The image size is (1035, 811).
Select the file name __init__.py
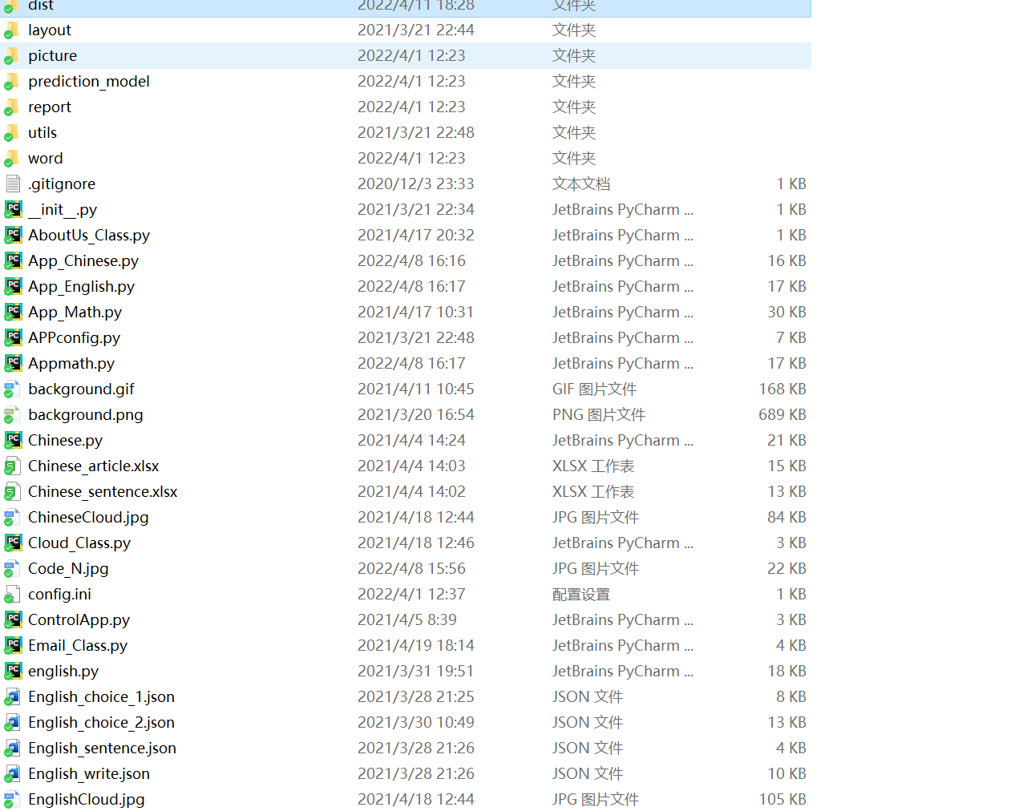63,210
